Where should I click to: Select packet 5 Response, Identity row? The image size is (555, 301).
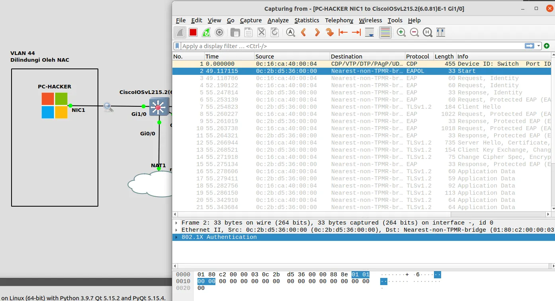(x=362, y=92)
